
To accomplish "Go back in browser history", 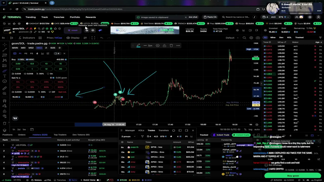I will (4, 9).
